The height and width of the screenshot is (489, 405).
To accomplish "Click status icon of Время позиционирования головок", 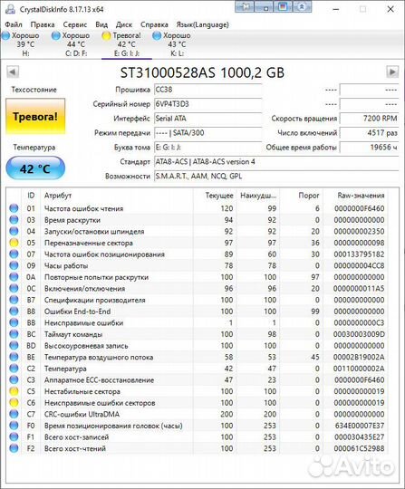I will [14, 426].
